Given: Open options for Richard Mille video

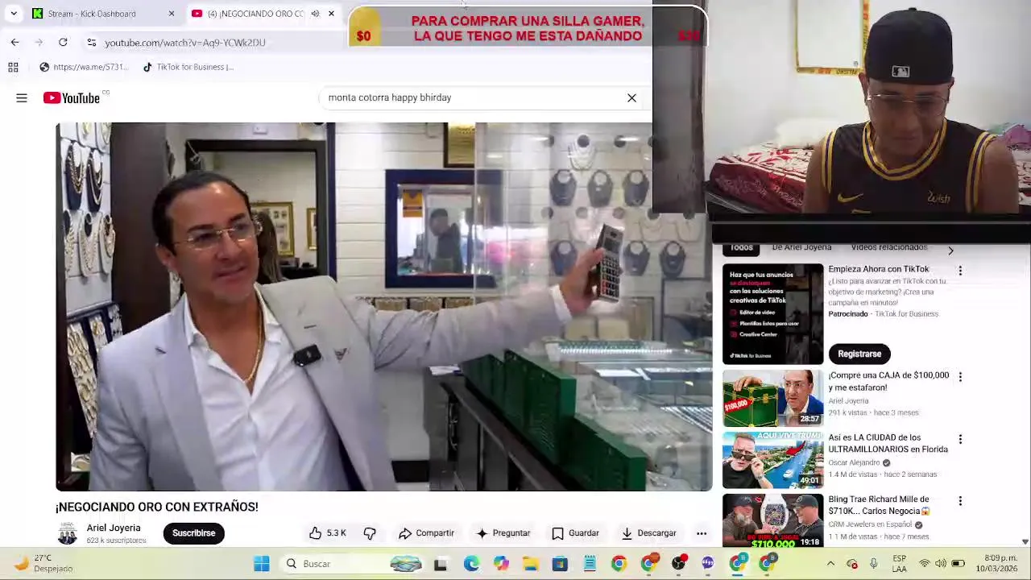Looking at the screenshot, I should point(960,501).
